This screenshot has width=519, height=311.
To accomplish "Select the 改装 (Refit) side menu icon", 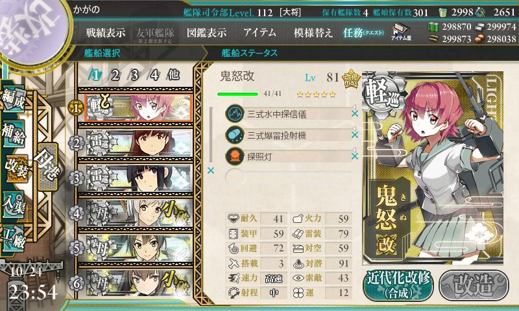I will [15, 168].
